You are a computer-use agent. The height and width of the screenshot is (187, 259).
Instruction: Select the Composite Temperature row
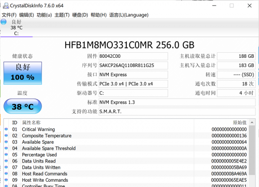point(126,136)
